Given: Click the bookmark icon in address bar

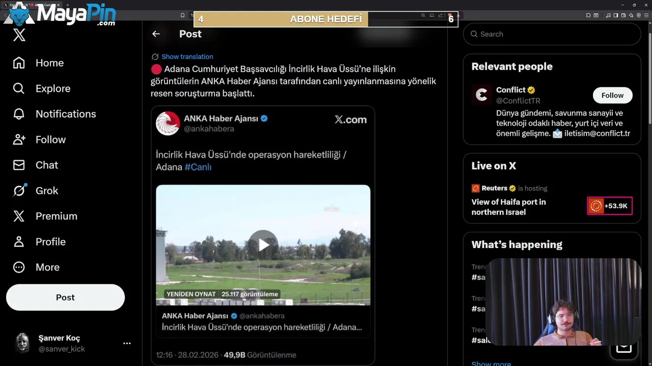Looking at the screenshot, I should coord(182,15).
